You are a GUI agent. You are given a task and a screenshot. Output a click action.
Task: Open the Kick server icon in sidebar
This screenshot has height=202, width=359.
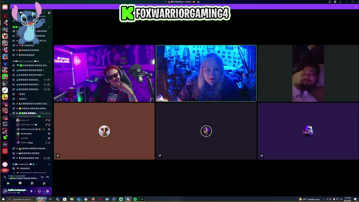pyautogui.click(x=5, y=137)
